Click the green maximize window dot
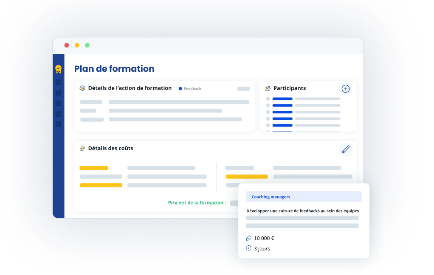 pos(87,45)
